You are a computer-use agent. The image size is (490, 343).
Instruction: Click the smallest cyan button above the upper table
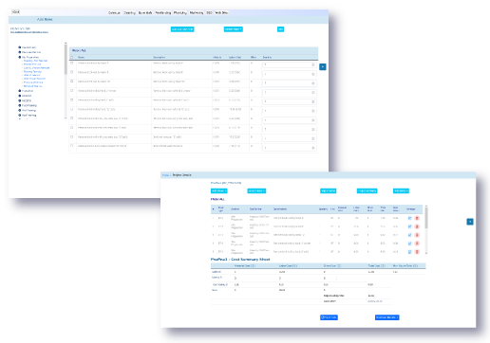coord(280,29)
